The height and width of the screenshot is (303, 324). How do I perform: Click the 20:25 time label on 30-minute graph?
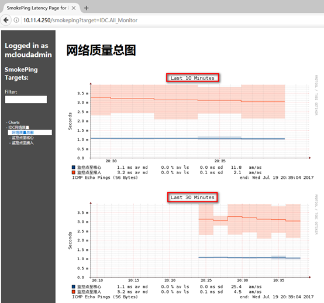click(206, 280)
